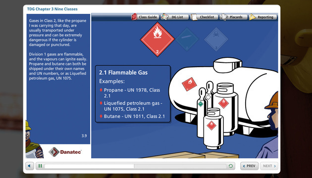
Task: Open the Checklist tool
Action: pyautogui.click(x=205, y=17)
